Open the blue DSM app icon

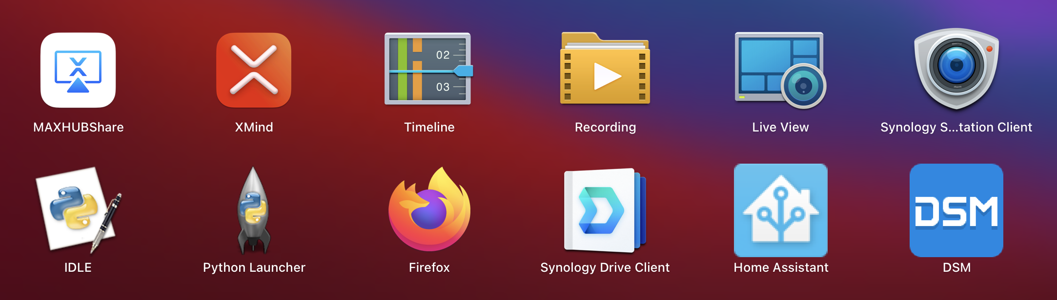956,210
